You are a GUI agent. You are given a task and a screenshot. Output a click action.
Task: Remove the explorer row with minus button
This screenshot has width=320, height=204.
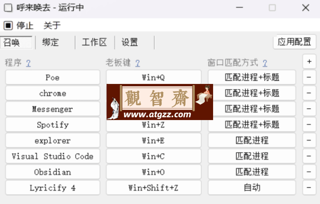309,140
